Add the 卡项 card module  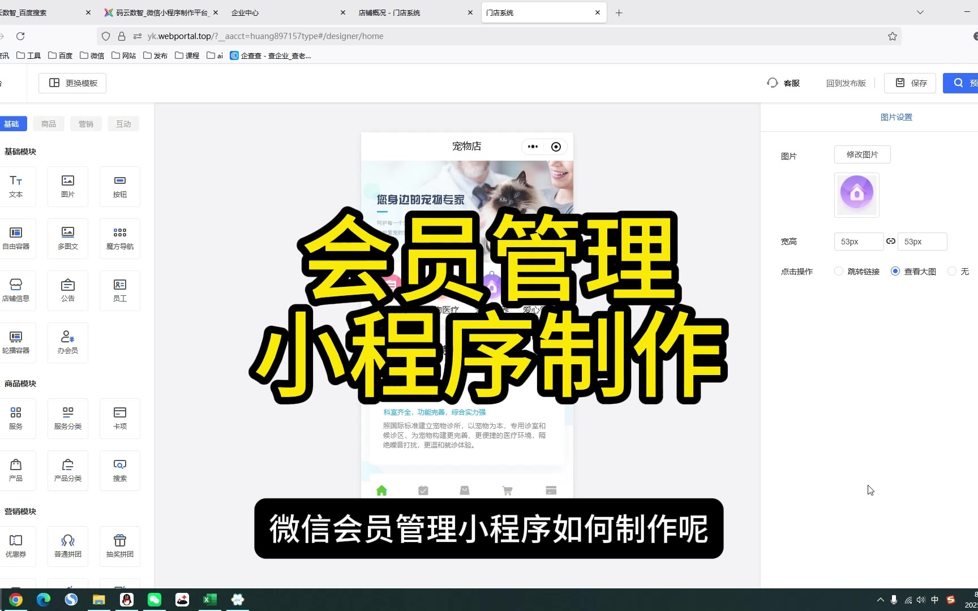coord(120,419)
